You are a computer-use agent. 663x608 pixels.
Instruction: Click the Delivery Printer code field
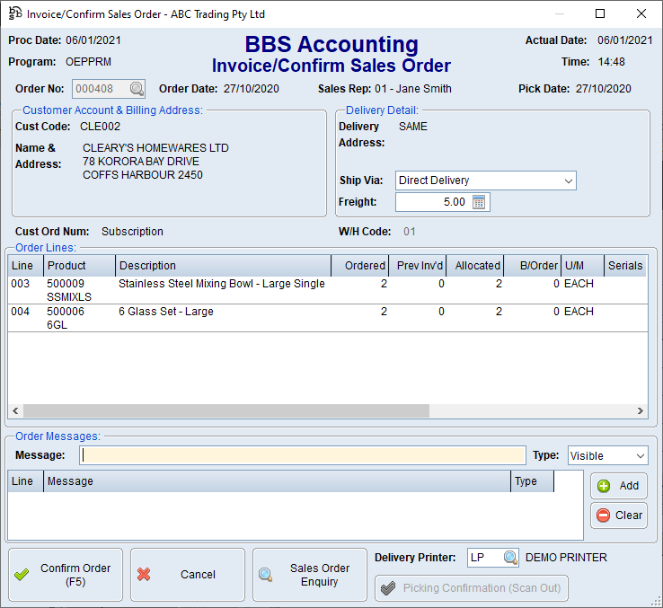pyautogui.click(x=483, y=558)
